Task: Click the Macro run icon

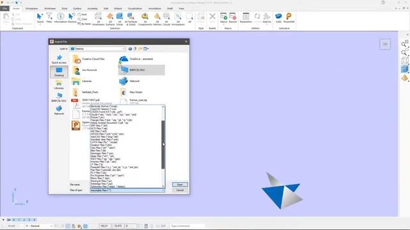Action: click(x=224, y=18)
